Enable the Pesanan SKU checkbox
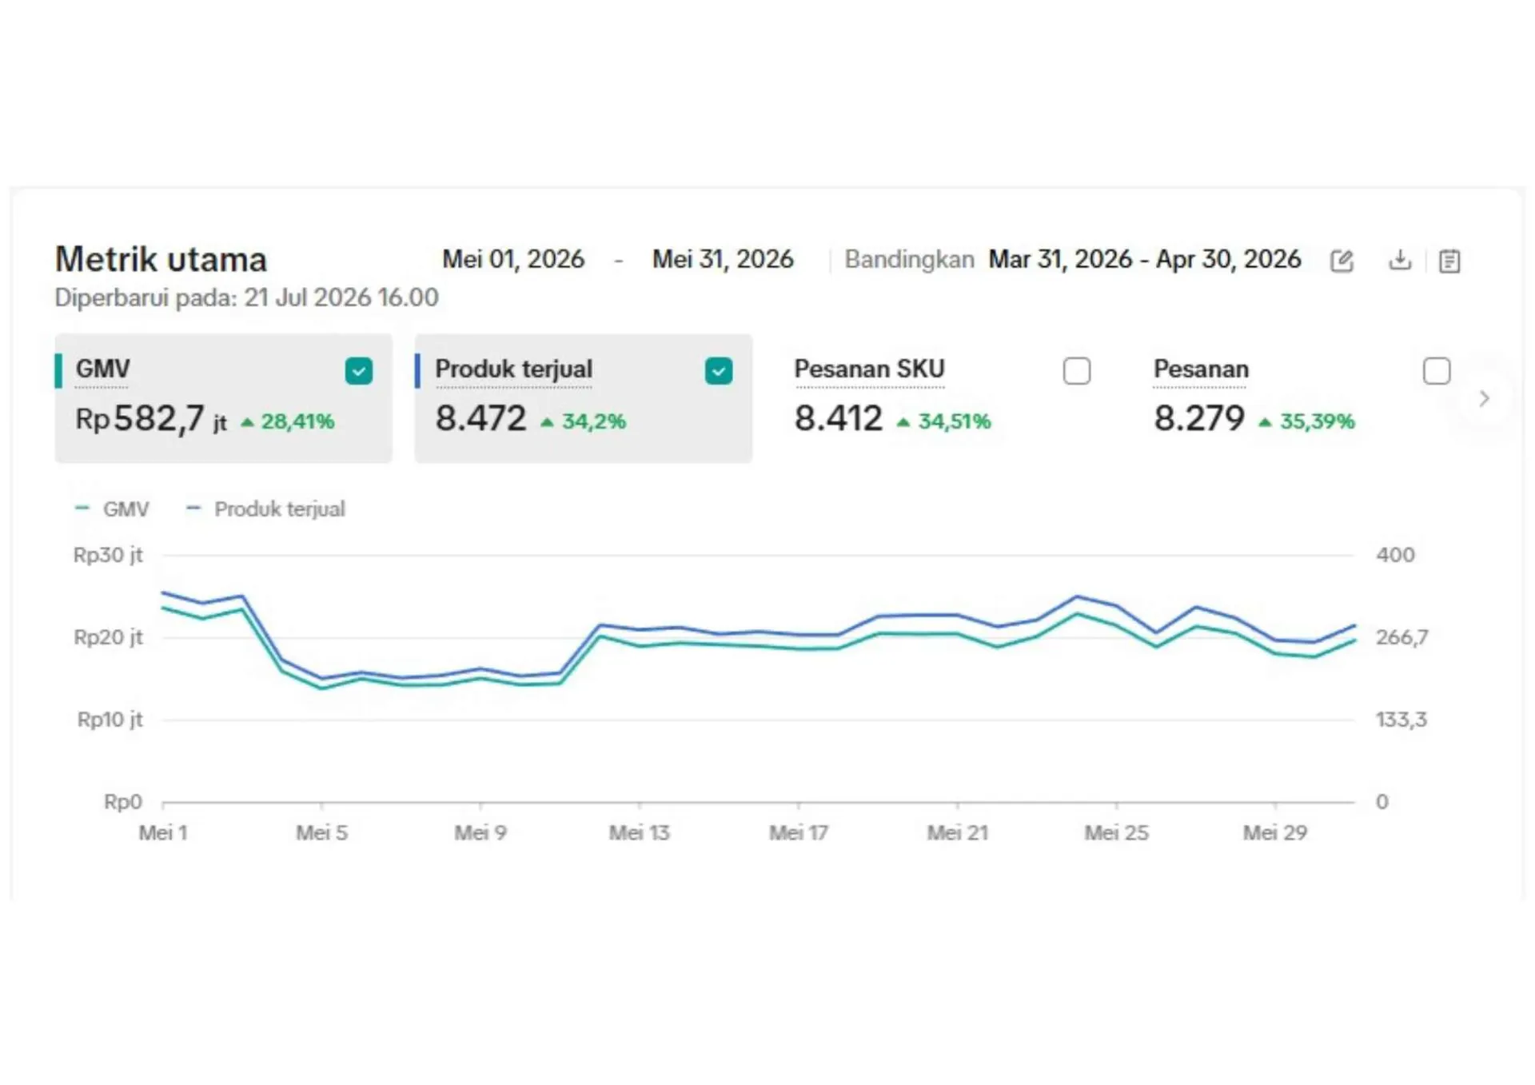The width and height of the screenshot is (1535, 1085). [x=1077, y=371]
